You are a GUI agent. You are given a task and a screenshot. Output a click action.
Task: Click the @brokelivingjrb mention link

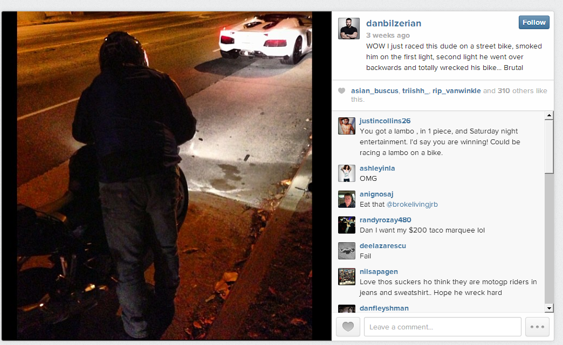click(x=412, y=204)
